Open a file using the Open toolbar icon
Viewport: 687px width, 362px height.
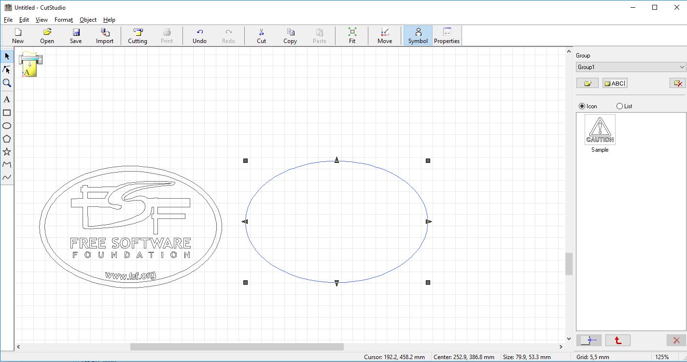[47, 36]
